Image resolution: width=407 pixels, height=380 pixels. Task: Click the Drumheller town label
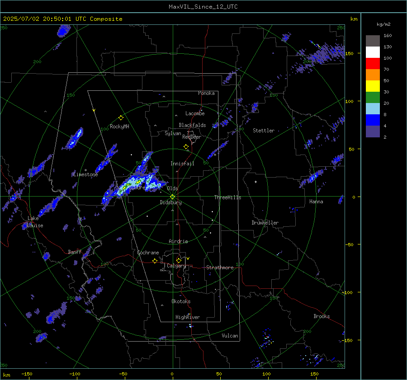pos(265,223)
